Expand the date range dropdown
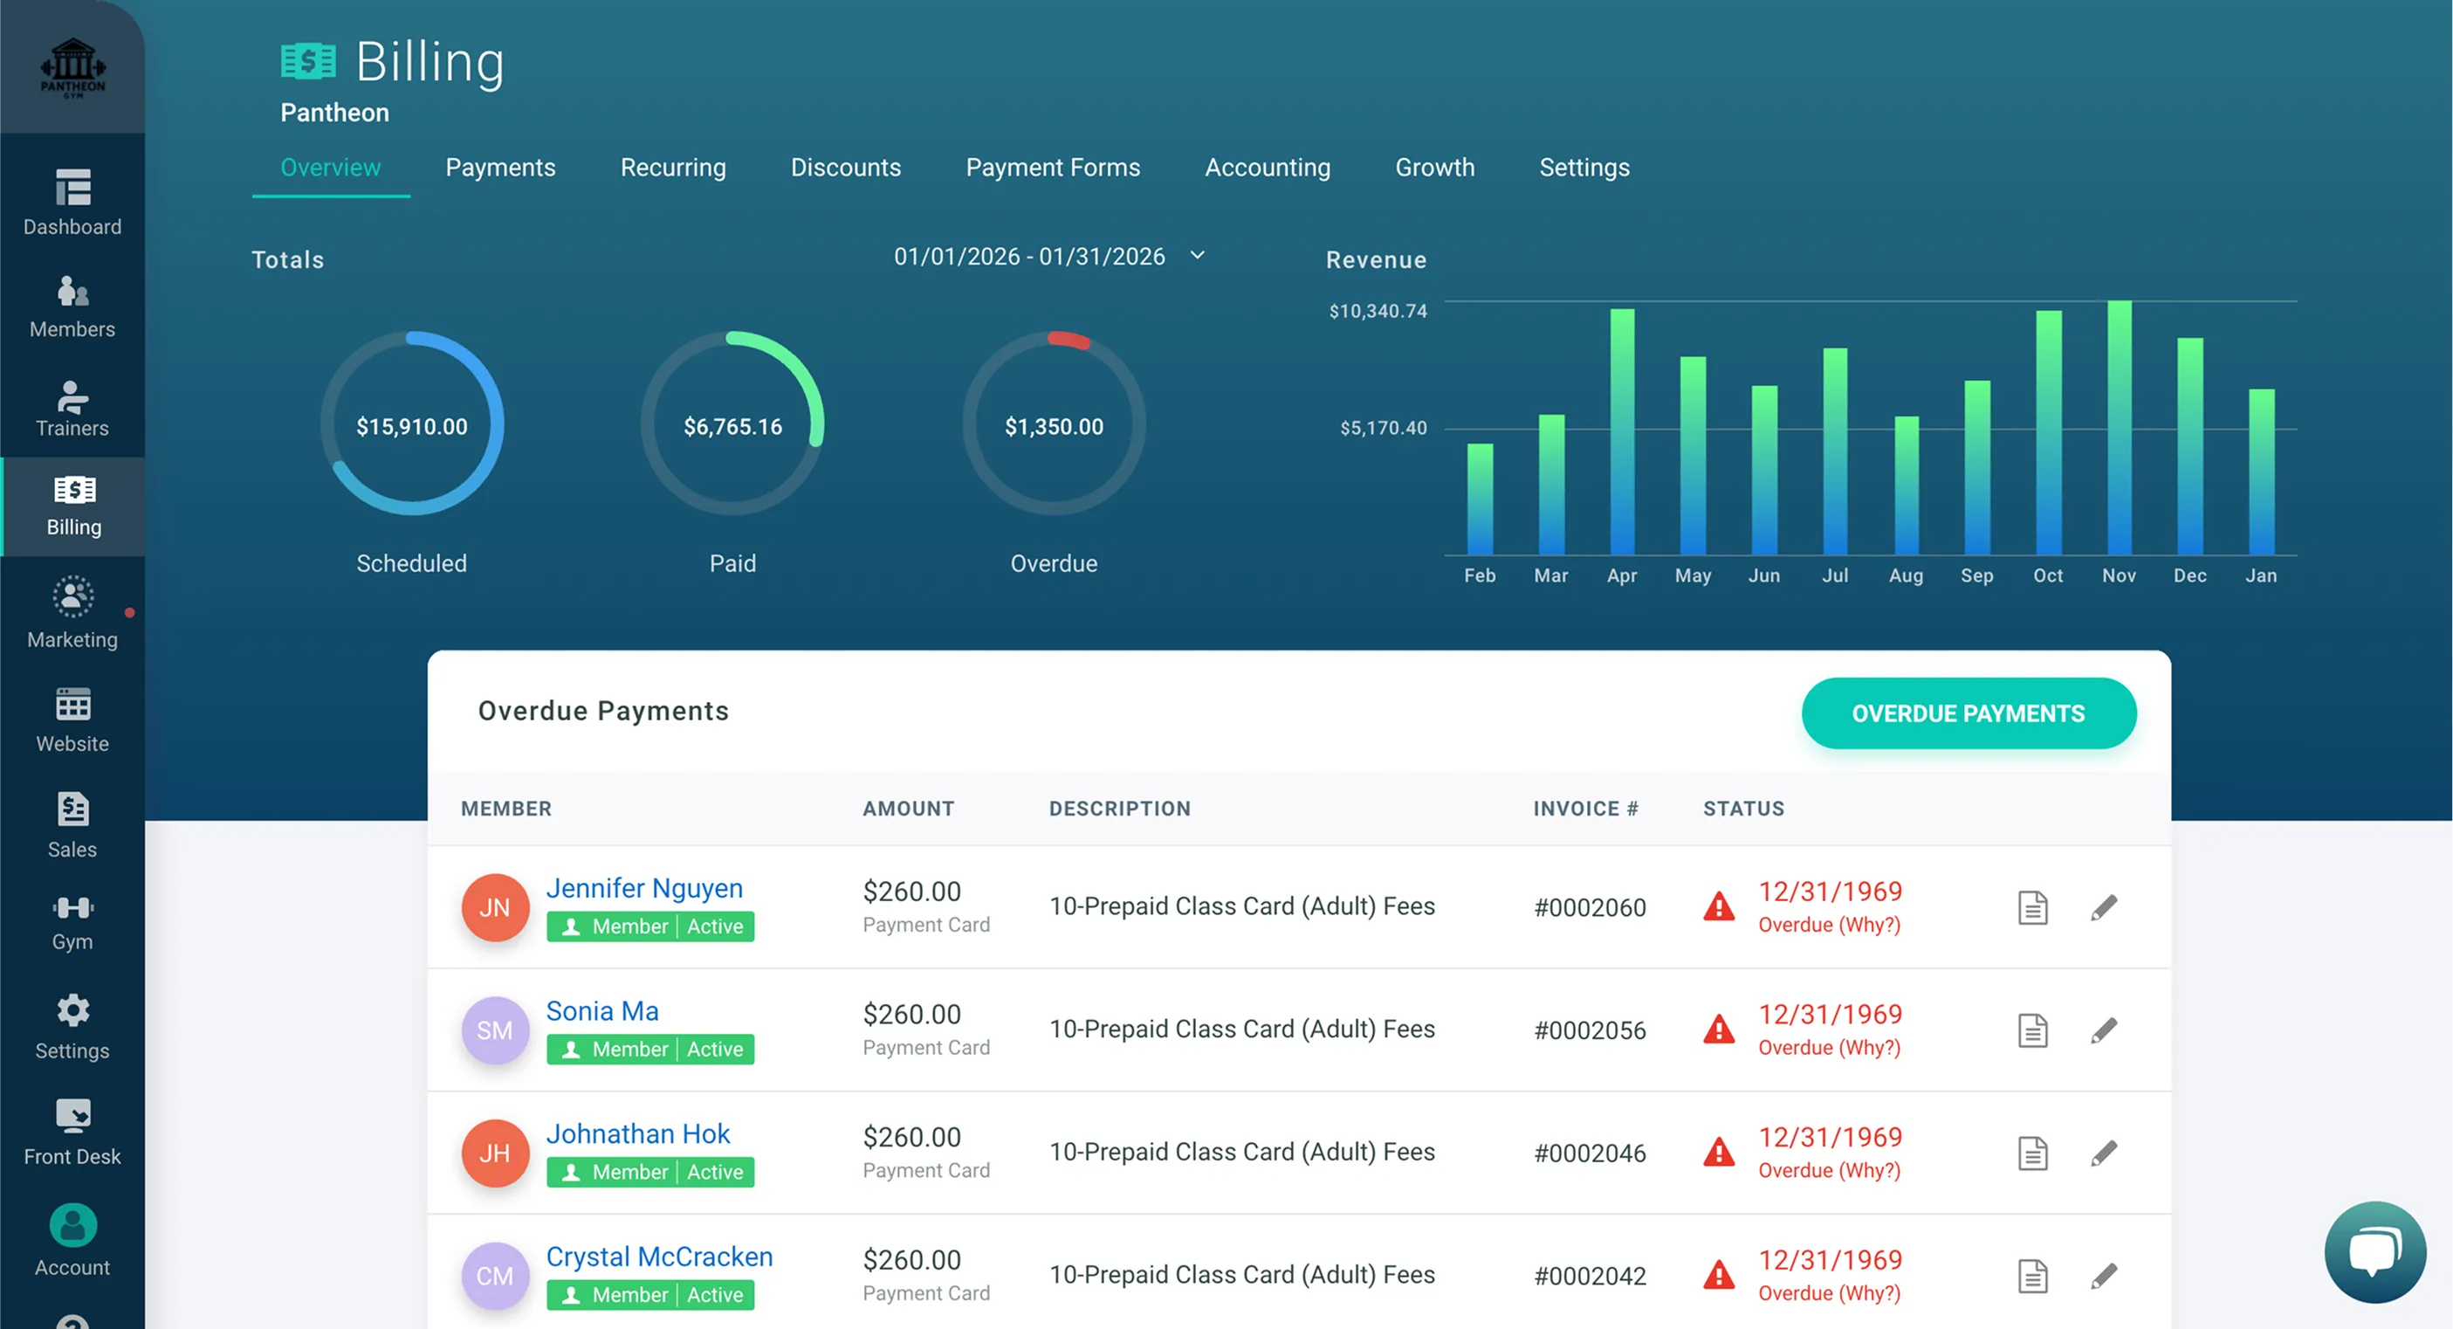2453x1329 pixels. [1198, 255]
